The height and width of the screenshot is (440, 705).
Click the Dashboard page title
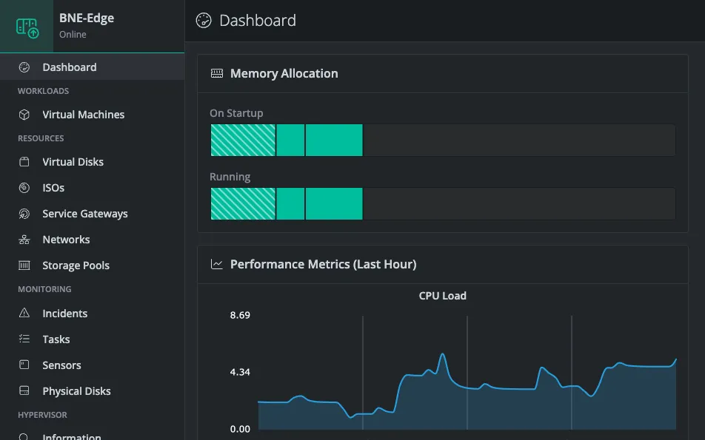coord(258,21)
